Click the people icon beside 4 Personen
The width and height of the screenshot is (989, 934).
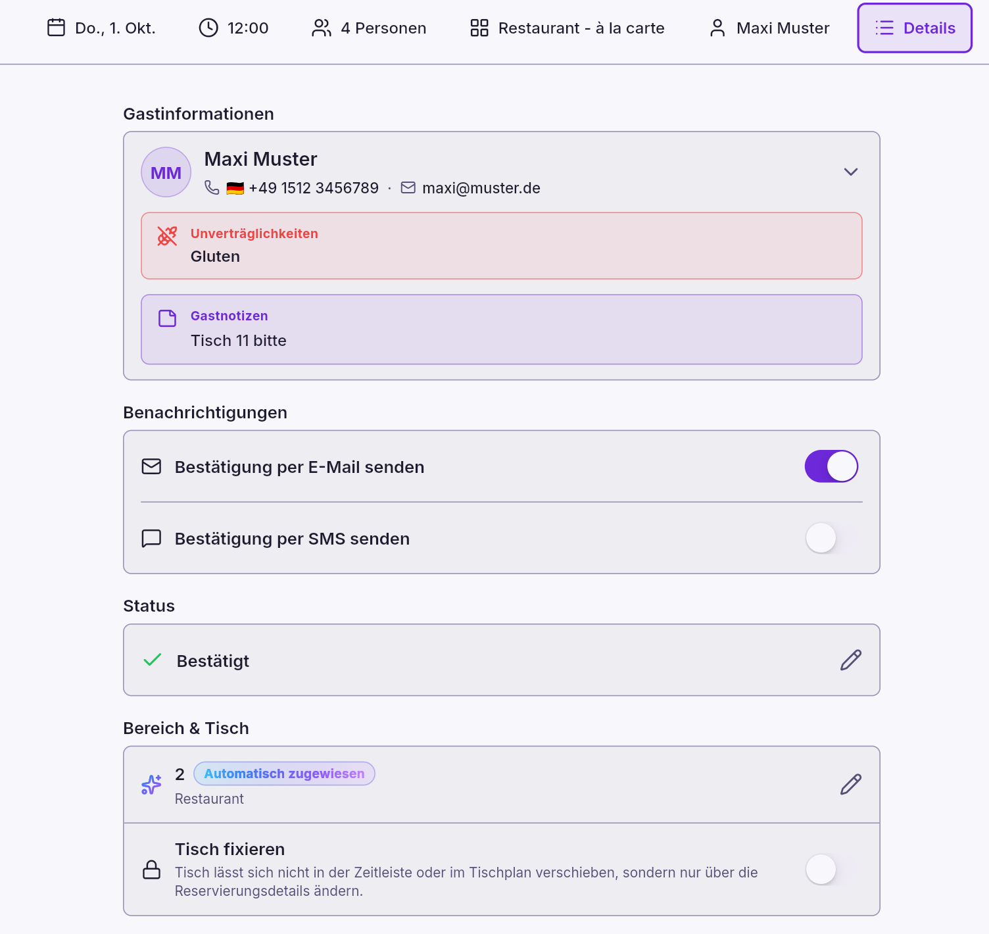click(x=322, y=28)
